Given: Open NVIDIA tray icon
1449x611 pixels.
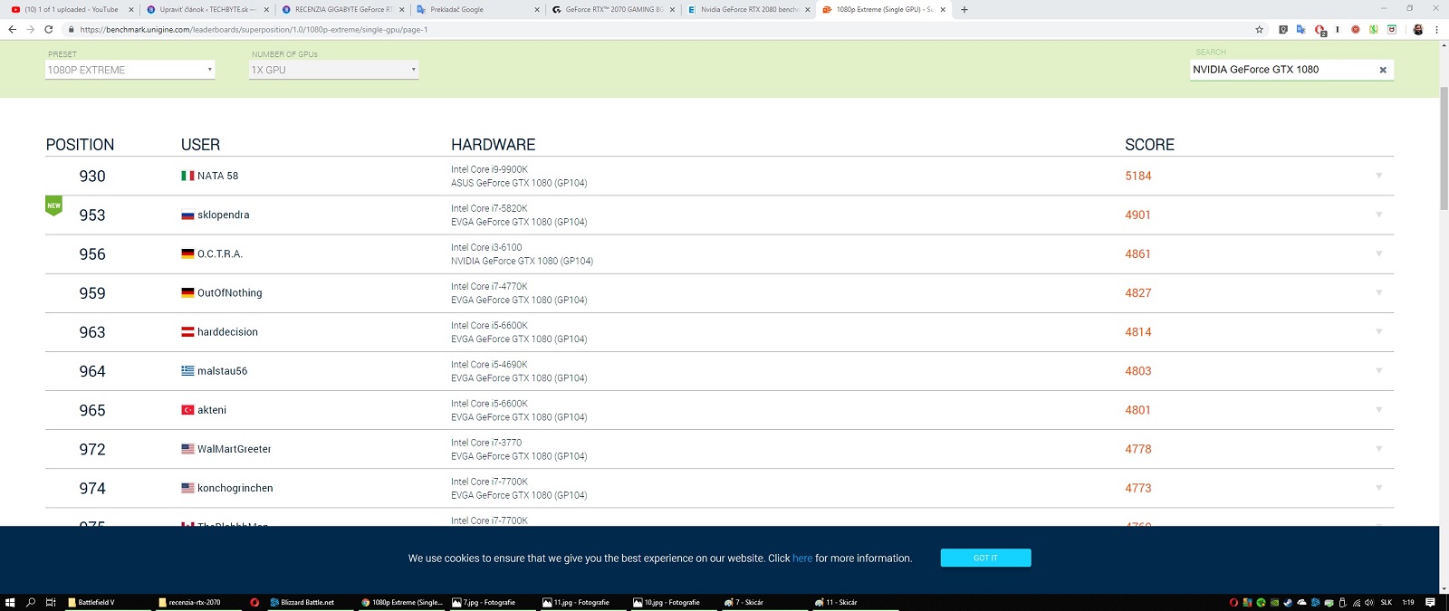Looking at the screenshot, I should (x=1274, y=602).
